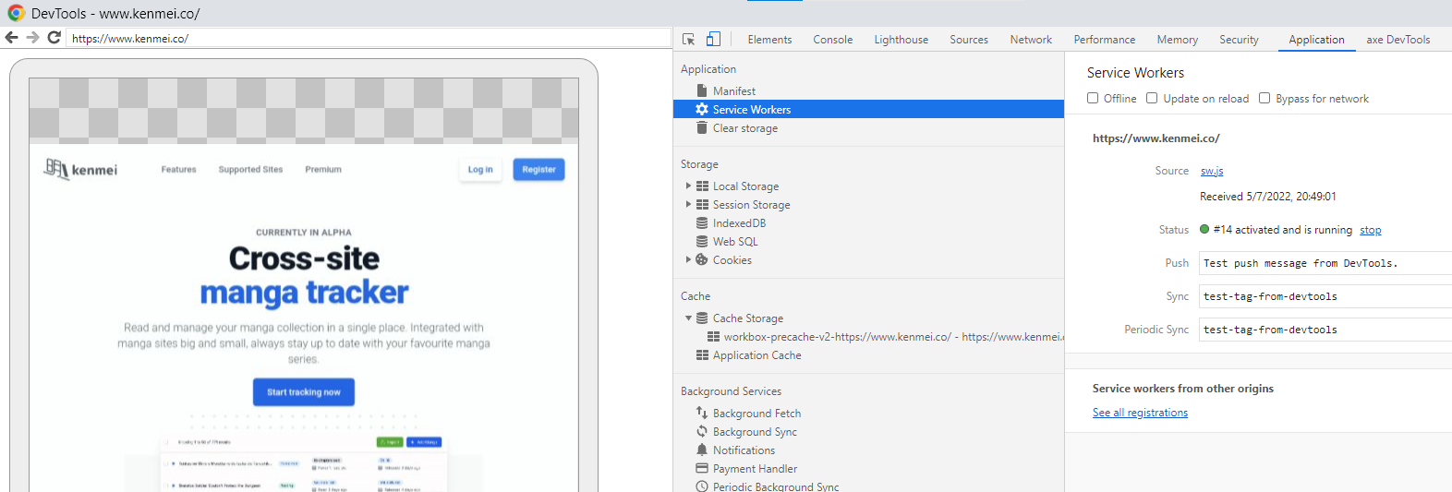
Task: Click the Periodic Background Sync clock icon
Action: pyautogui.click(x=702, y=486)
